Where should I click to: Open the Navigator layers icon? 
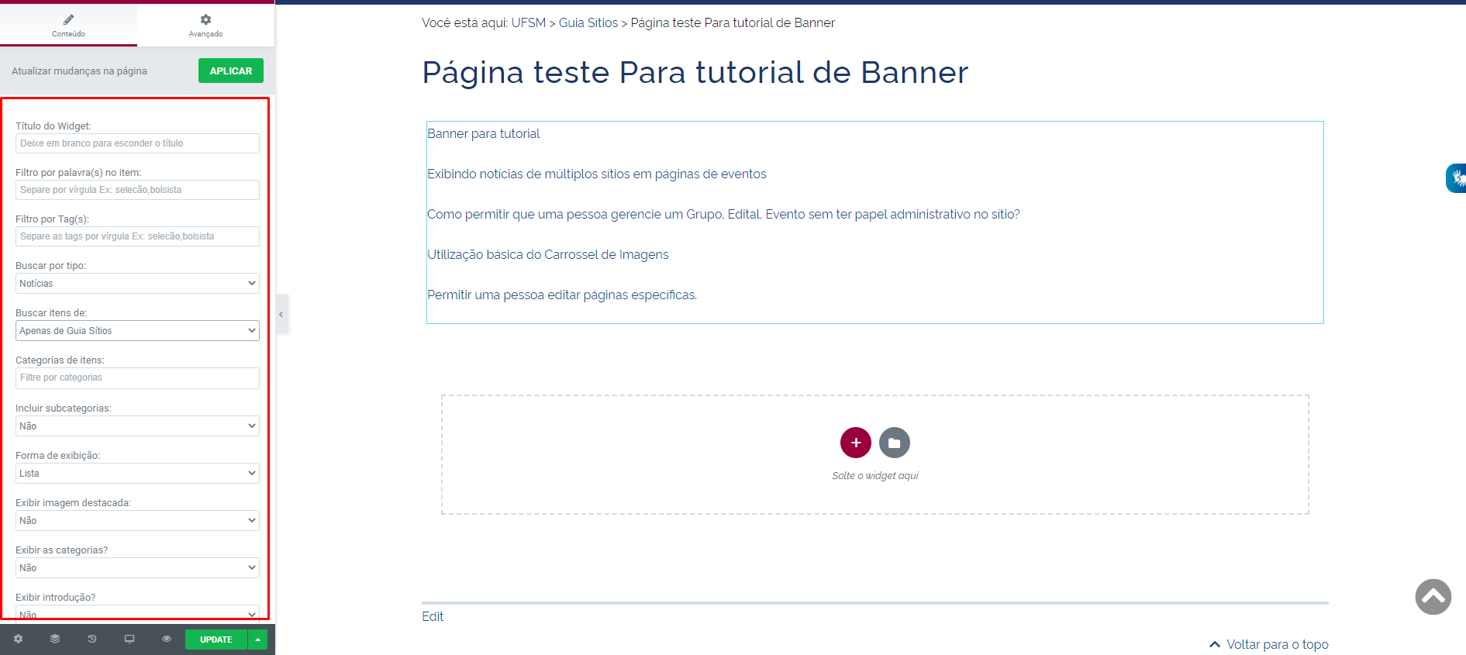55,639
